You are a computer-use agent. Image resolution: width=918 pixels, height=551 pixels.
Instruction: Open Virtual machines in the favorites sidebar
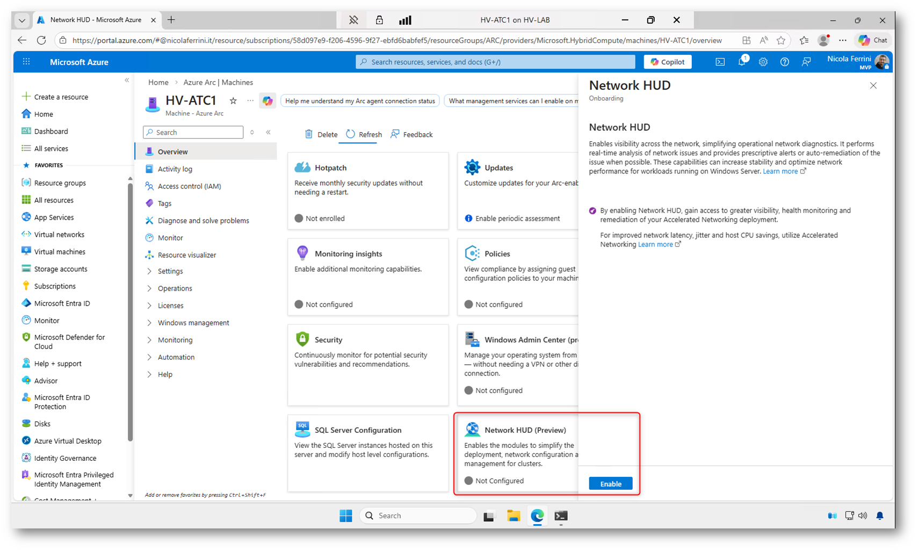click(x=60, y=251)
